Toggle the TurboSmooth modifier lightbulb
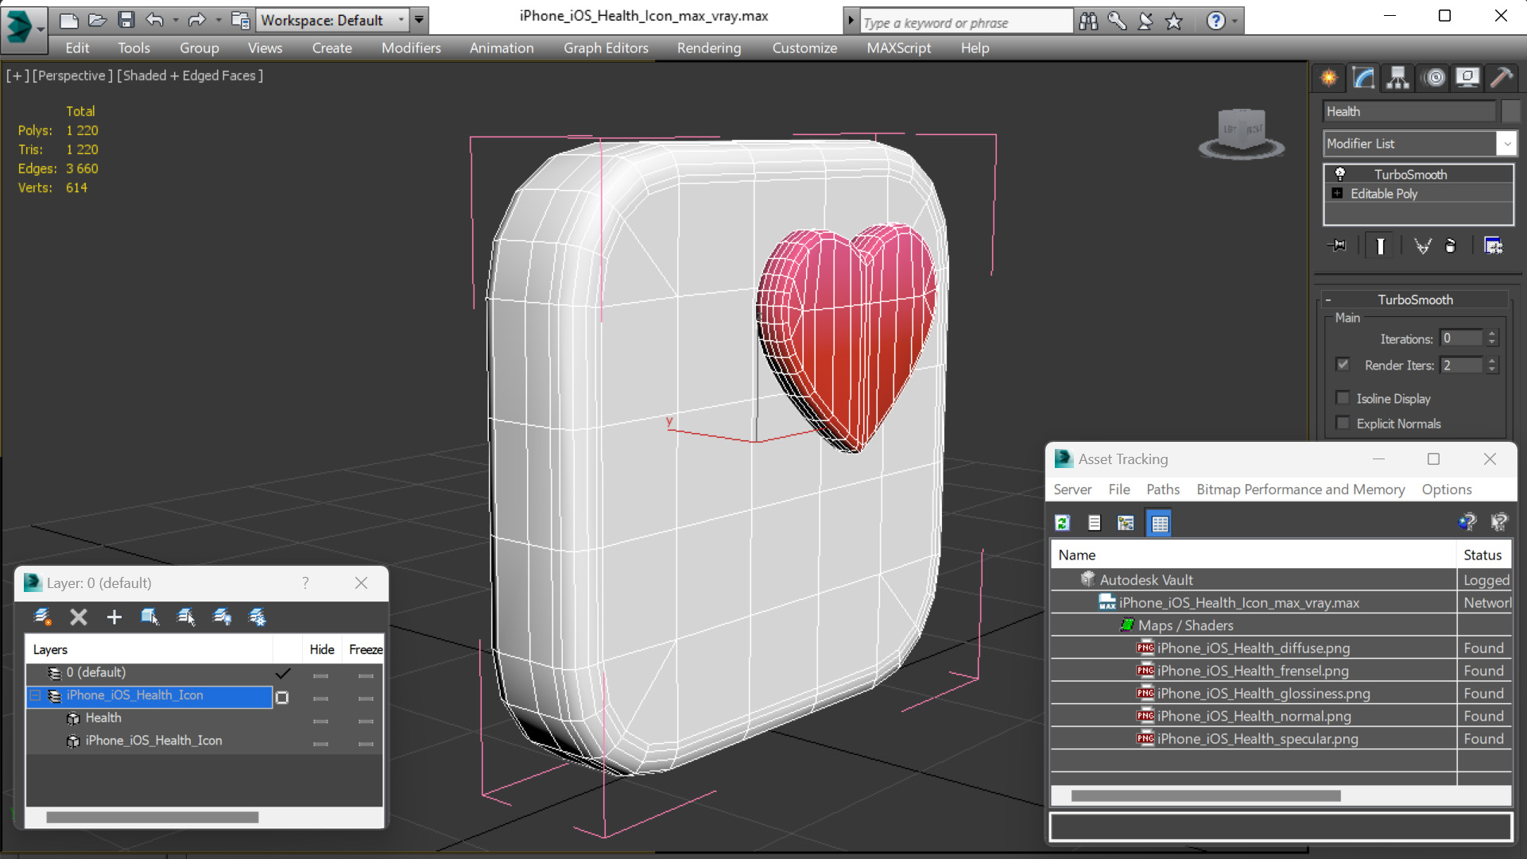This screenshot has height=859, width=1527. pyautogui.click(x=1340, y=174)
